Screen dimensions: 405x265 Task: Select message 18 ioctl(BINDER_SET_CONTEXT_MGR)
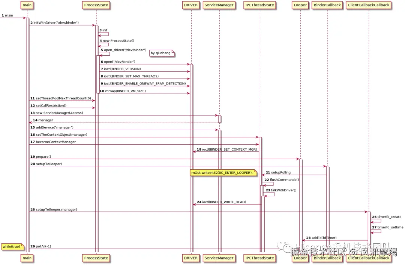[227, 150]
